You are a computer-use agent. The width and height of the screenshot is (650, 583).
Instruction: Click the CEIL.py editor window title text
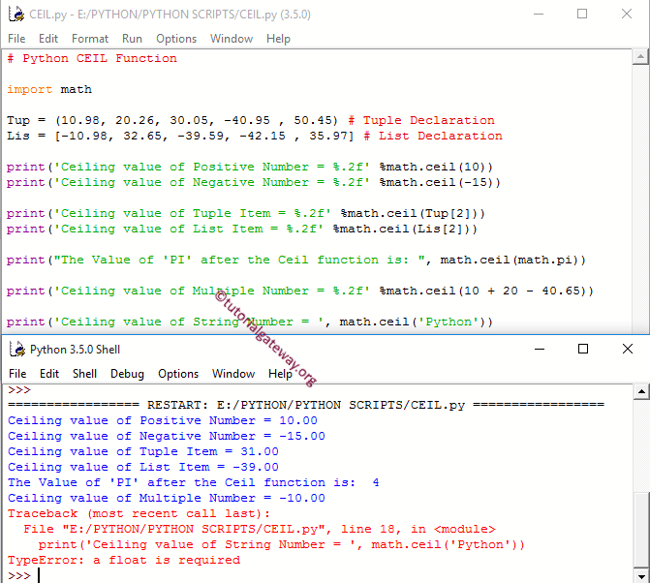coord(170,15)
